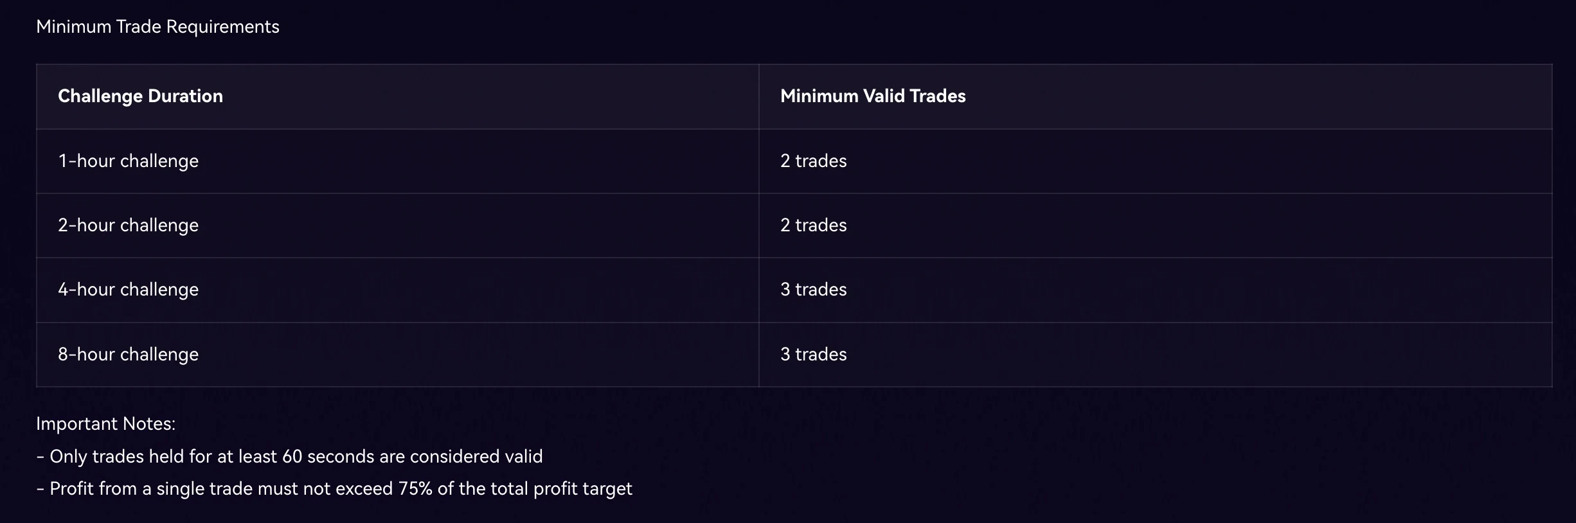
Task: Click the word "Trades" in the table header
Action: (x=938, y=96)
